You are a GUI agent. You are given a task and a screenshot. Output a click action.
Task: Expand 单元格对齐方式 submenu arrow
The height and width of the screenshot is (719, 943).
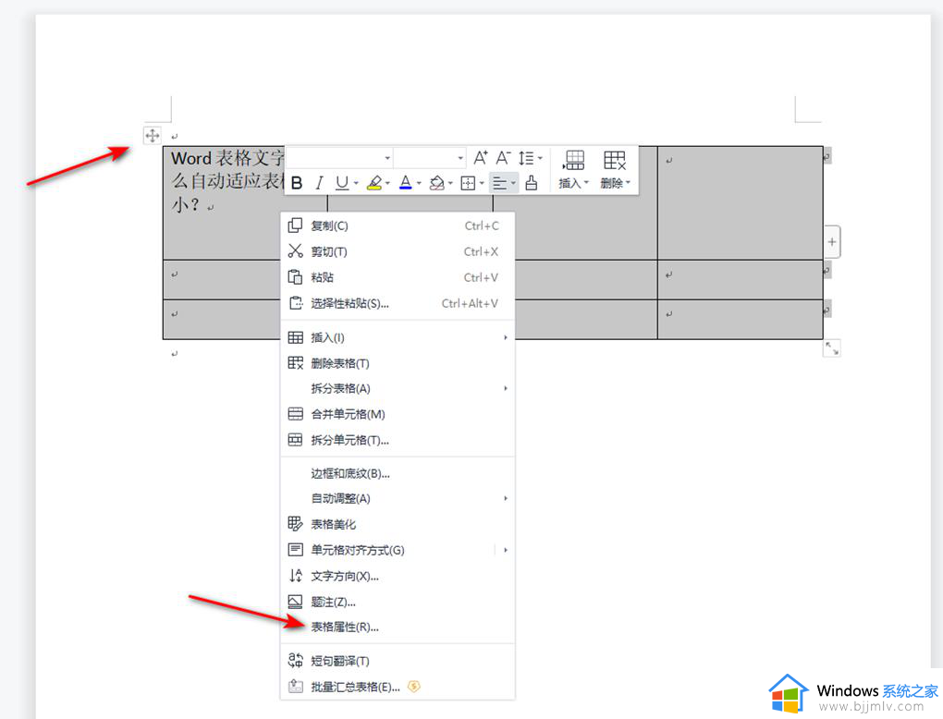(x=505, y=550)
